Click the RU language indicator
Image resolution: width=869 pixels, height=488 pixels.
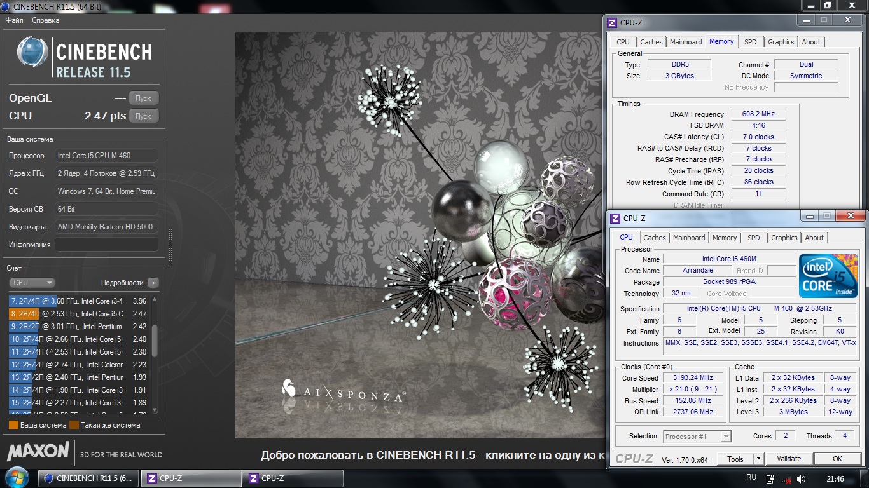(x=751, y=477)
